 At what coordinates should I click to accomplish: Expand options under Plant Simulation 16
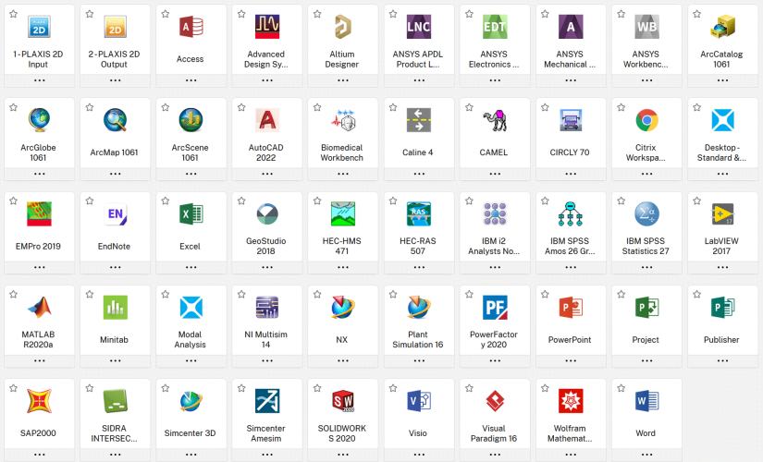(419, 361)
